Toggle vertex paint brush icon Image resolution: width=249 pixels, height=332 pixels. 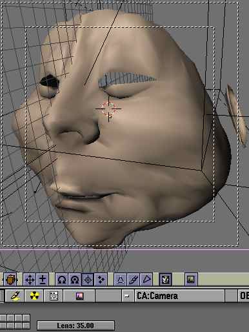[x=134, y=280]
